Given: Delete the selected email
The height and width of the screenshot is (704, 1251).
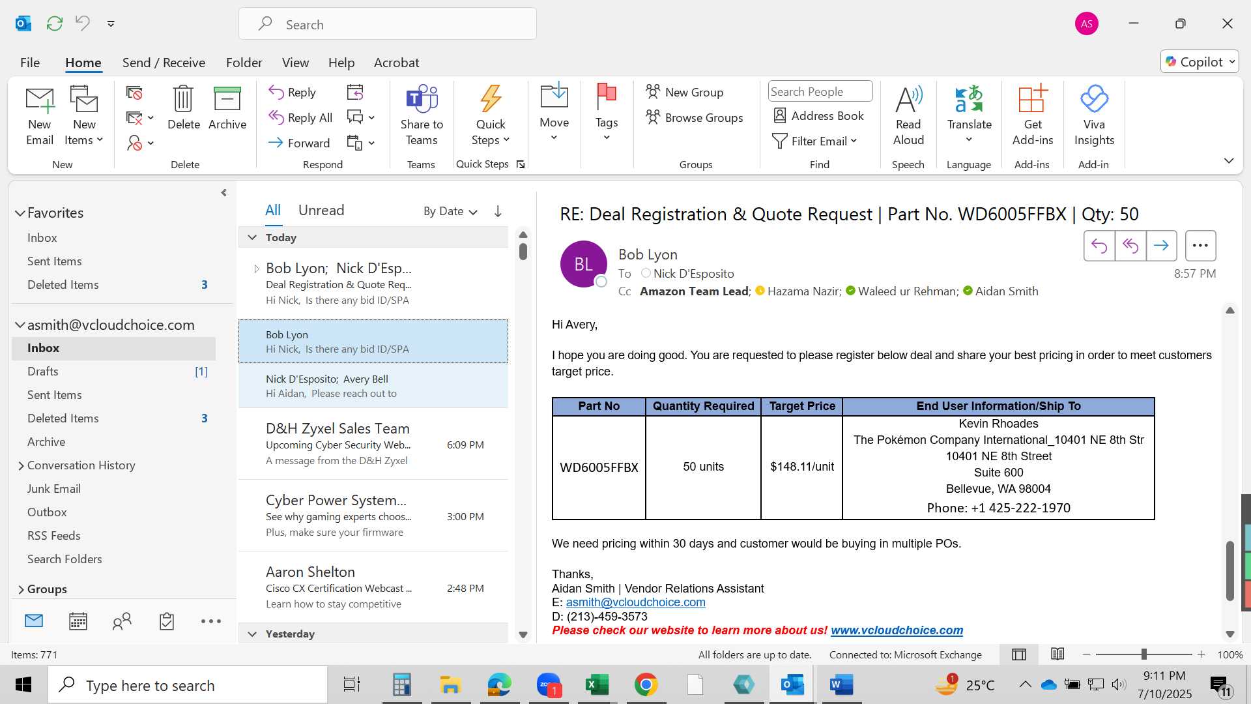Looking at the screenshot, I should (x=183, y=108).
